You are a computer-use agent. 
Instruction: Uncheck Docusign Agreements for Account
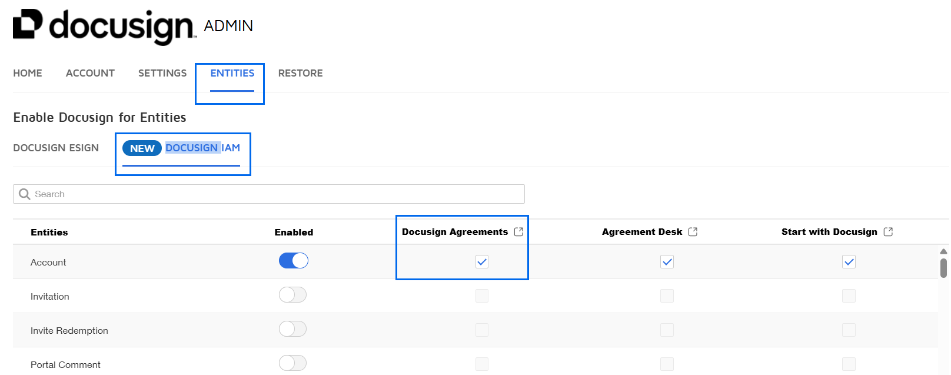pos(482,261)
